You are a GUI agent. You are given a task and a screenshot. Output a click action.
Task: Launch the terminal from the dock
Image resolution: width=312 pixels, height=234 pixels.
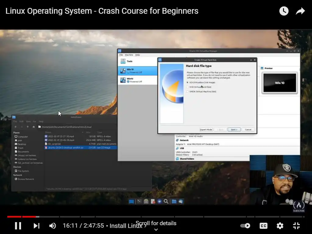click(139, 201)
